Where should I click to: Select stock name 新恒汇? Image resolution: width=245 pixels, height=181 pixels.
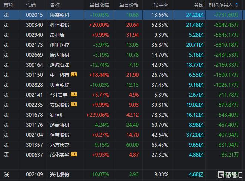click(57, 115)
